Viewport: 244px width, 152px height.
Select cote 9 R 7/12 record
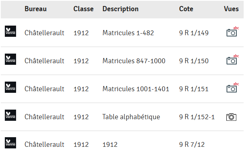192,144
